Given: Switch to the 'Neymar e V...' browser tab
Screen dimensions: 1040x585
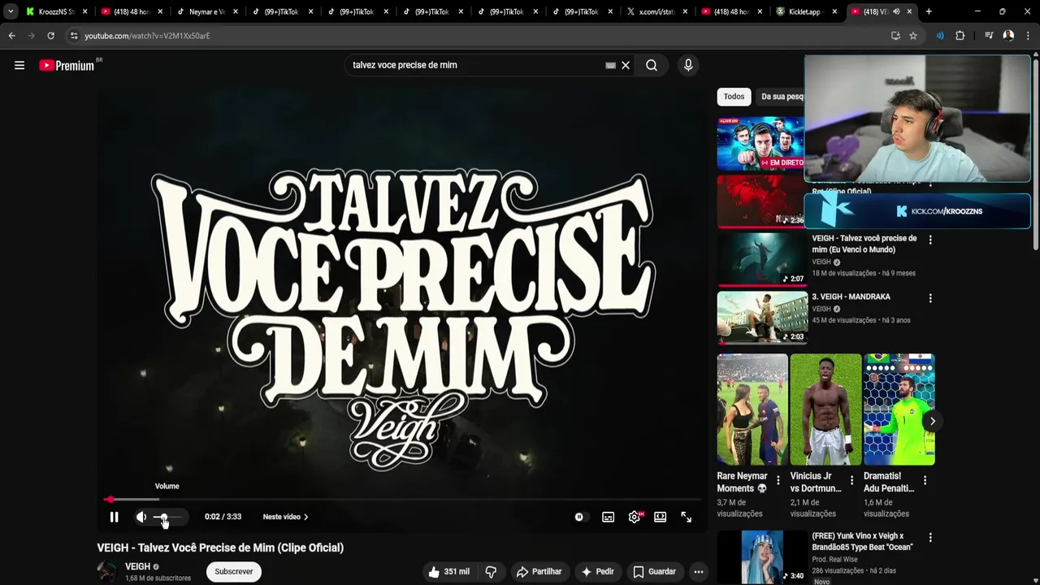Looking at the screenshot, I should (x=206, y=12).
